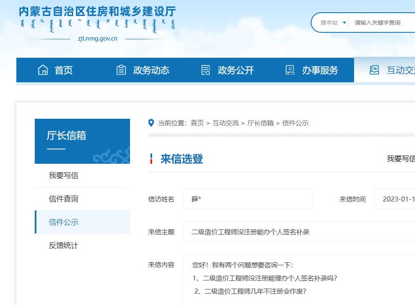Click 信件公示 sidebar item
This screenshot has height=305, width=415.
[x=63, y=222]
